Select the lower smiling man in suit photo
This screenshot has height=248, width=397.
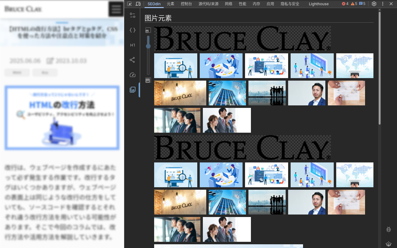click(307, 202)
